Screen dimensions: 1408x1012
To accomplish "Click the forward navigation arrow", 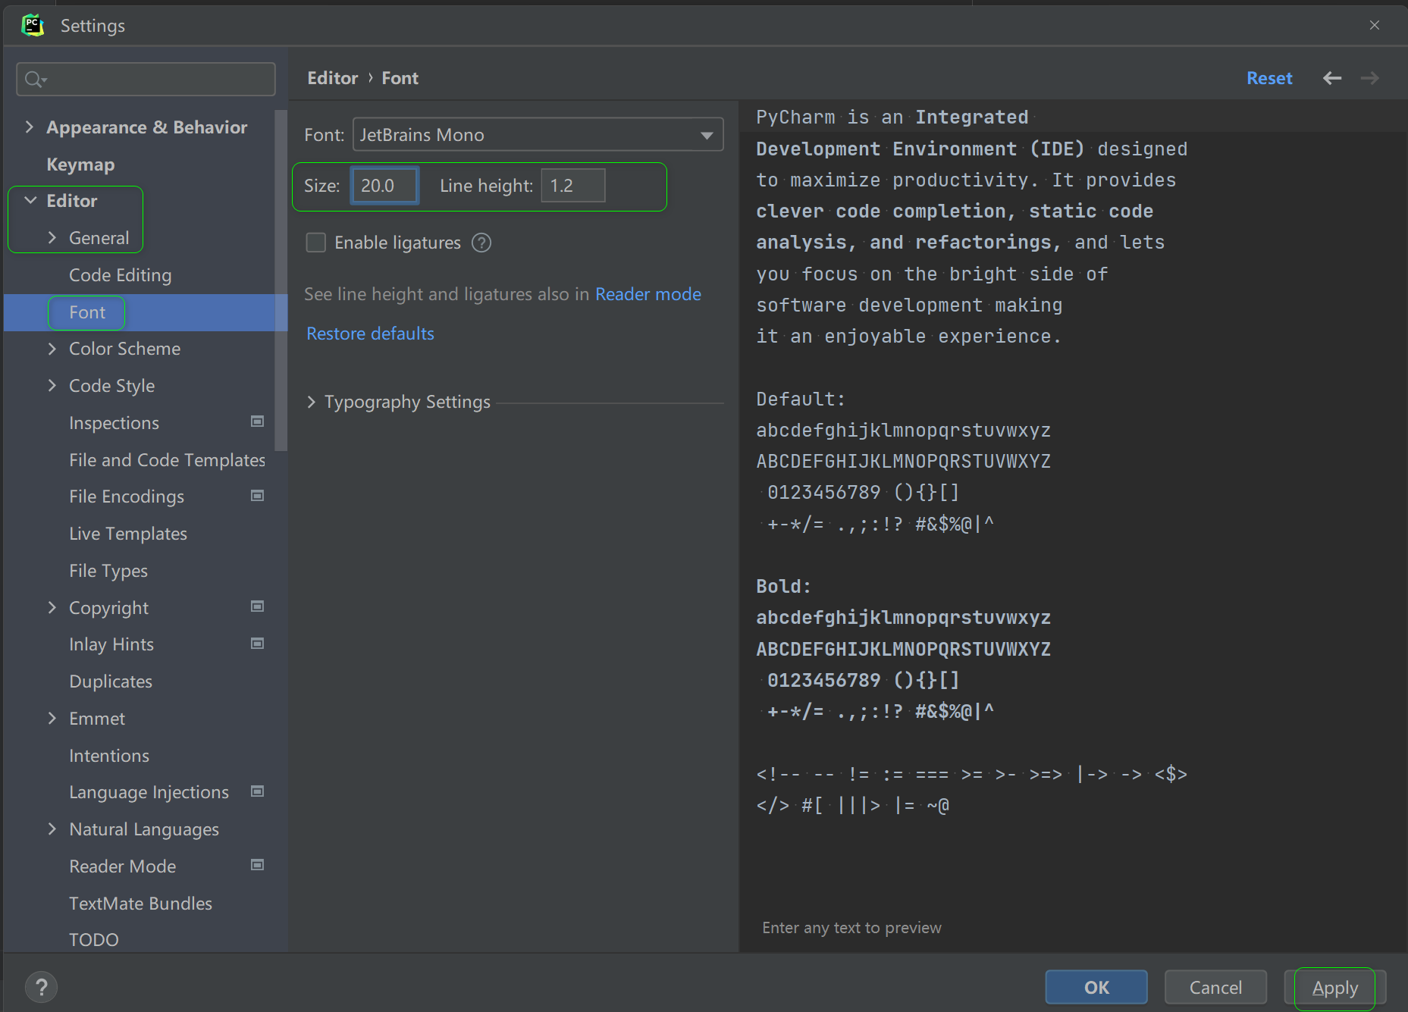I will pos(1369,78).
